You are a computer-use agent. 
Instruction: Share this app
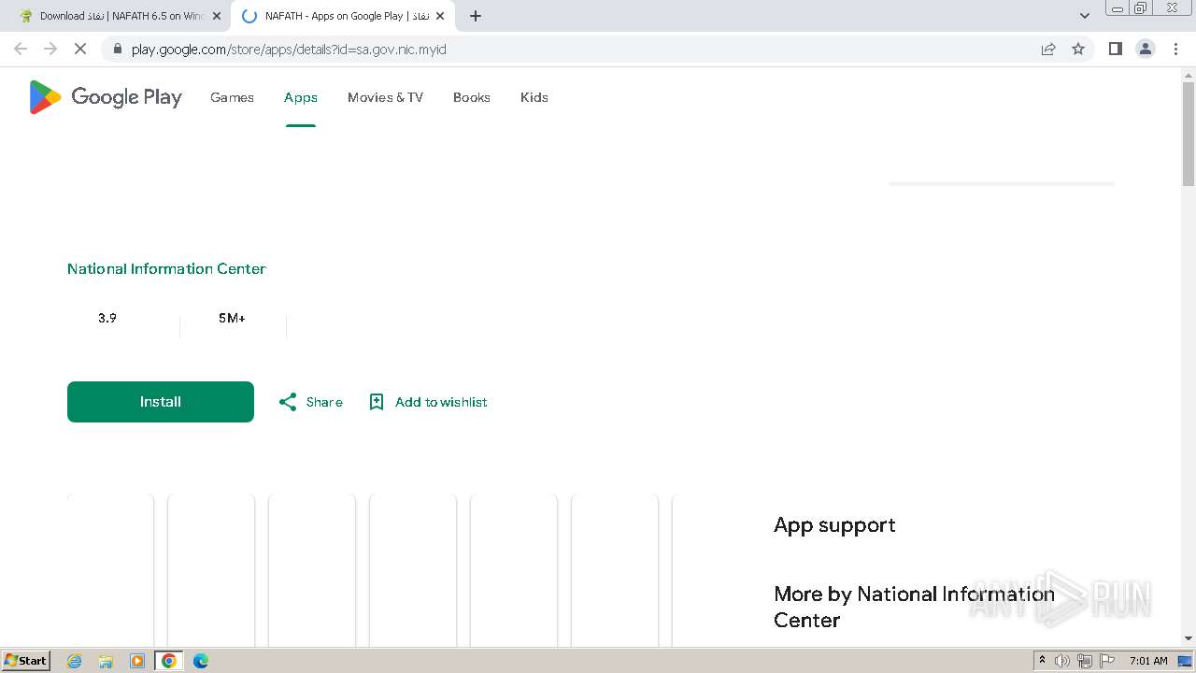coord(311,402)
